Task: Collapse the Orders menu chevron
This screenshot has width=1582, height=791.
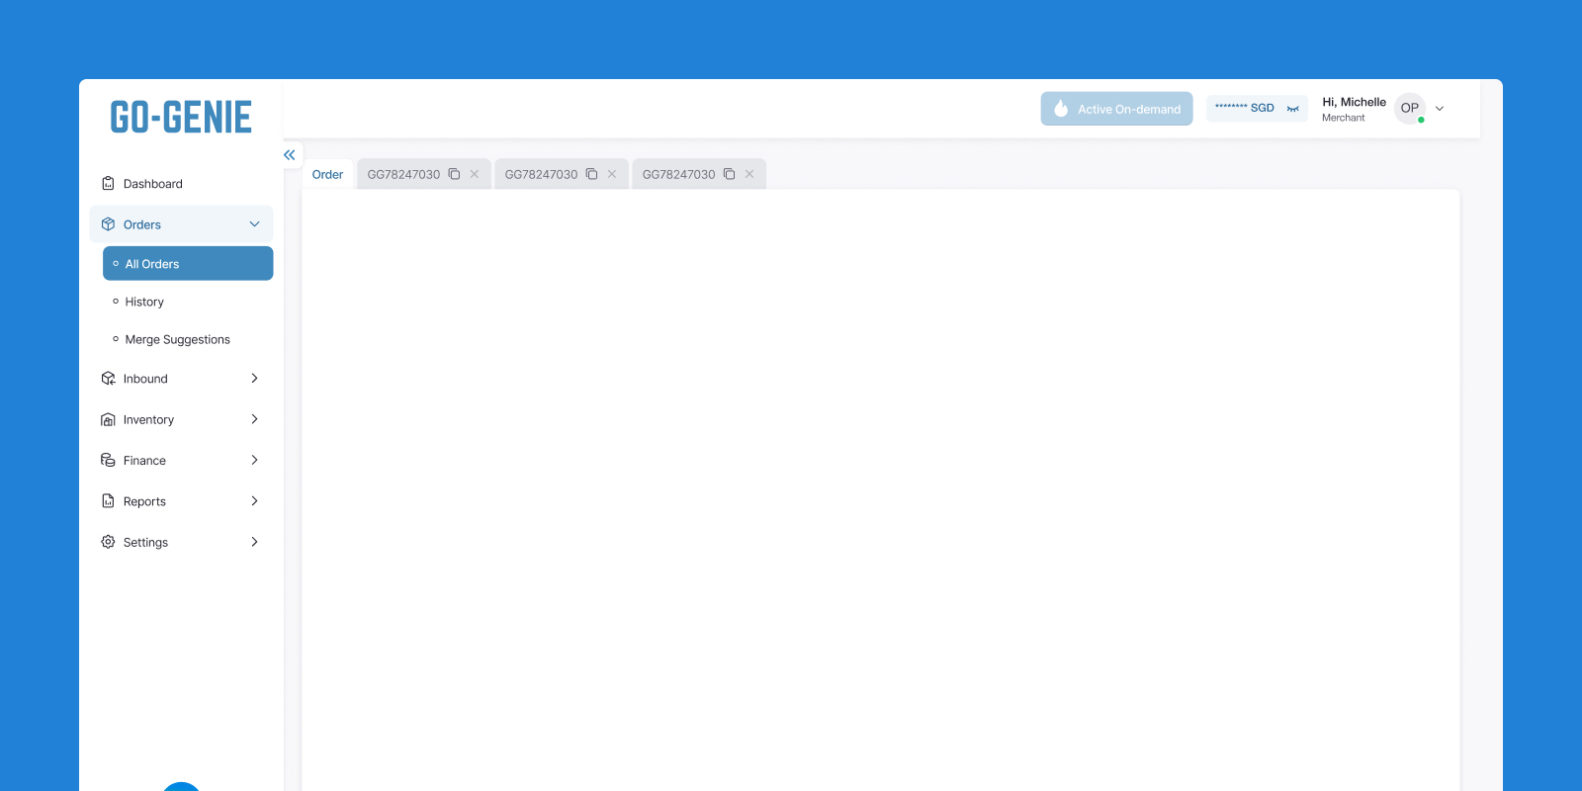Action: pos(254,224)
